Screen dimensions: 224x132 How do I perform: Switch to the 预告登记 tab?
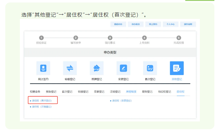[51, 92]
